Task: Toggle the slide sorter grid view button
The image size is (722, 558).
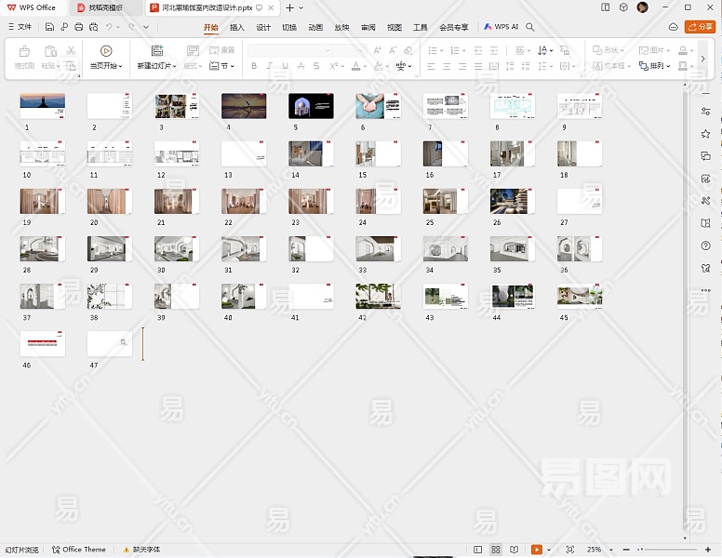Action: [x=496, y=550]
